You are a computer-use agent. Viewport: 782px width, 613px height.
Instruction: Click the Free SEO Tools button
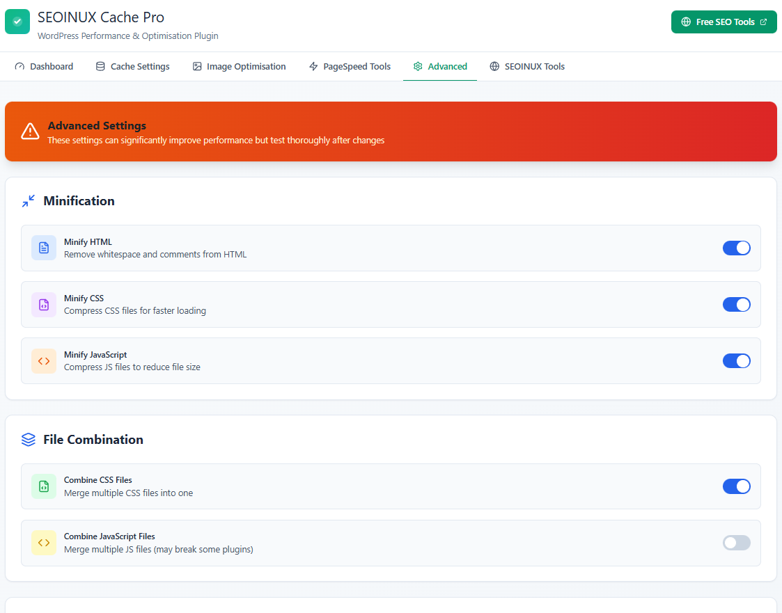pos(724,22)
